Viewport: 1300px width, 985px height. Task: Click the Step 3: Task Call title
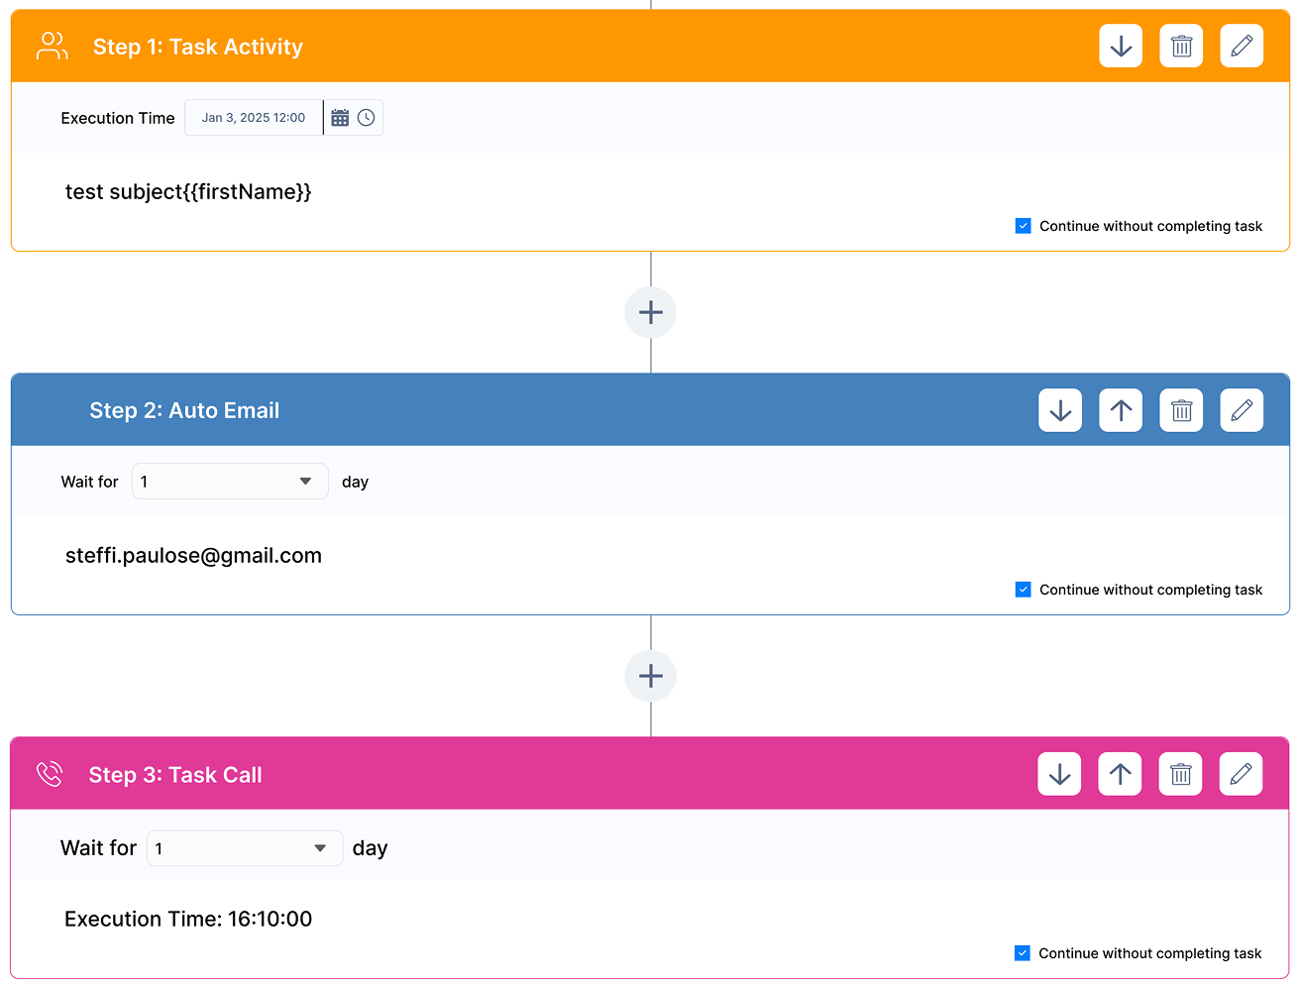(175, 775)
